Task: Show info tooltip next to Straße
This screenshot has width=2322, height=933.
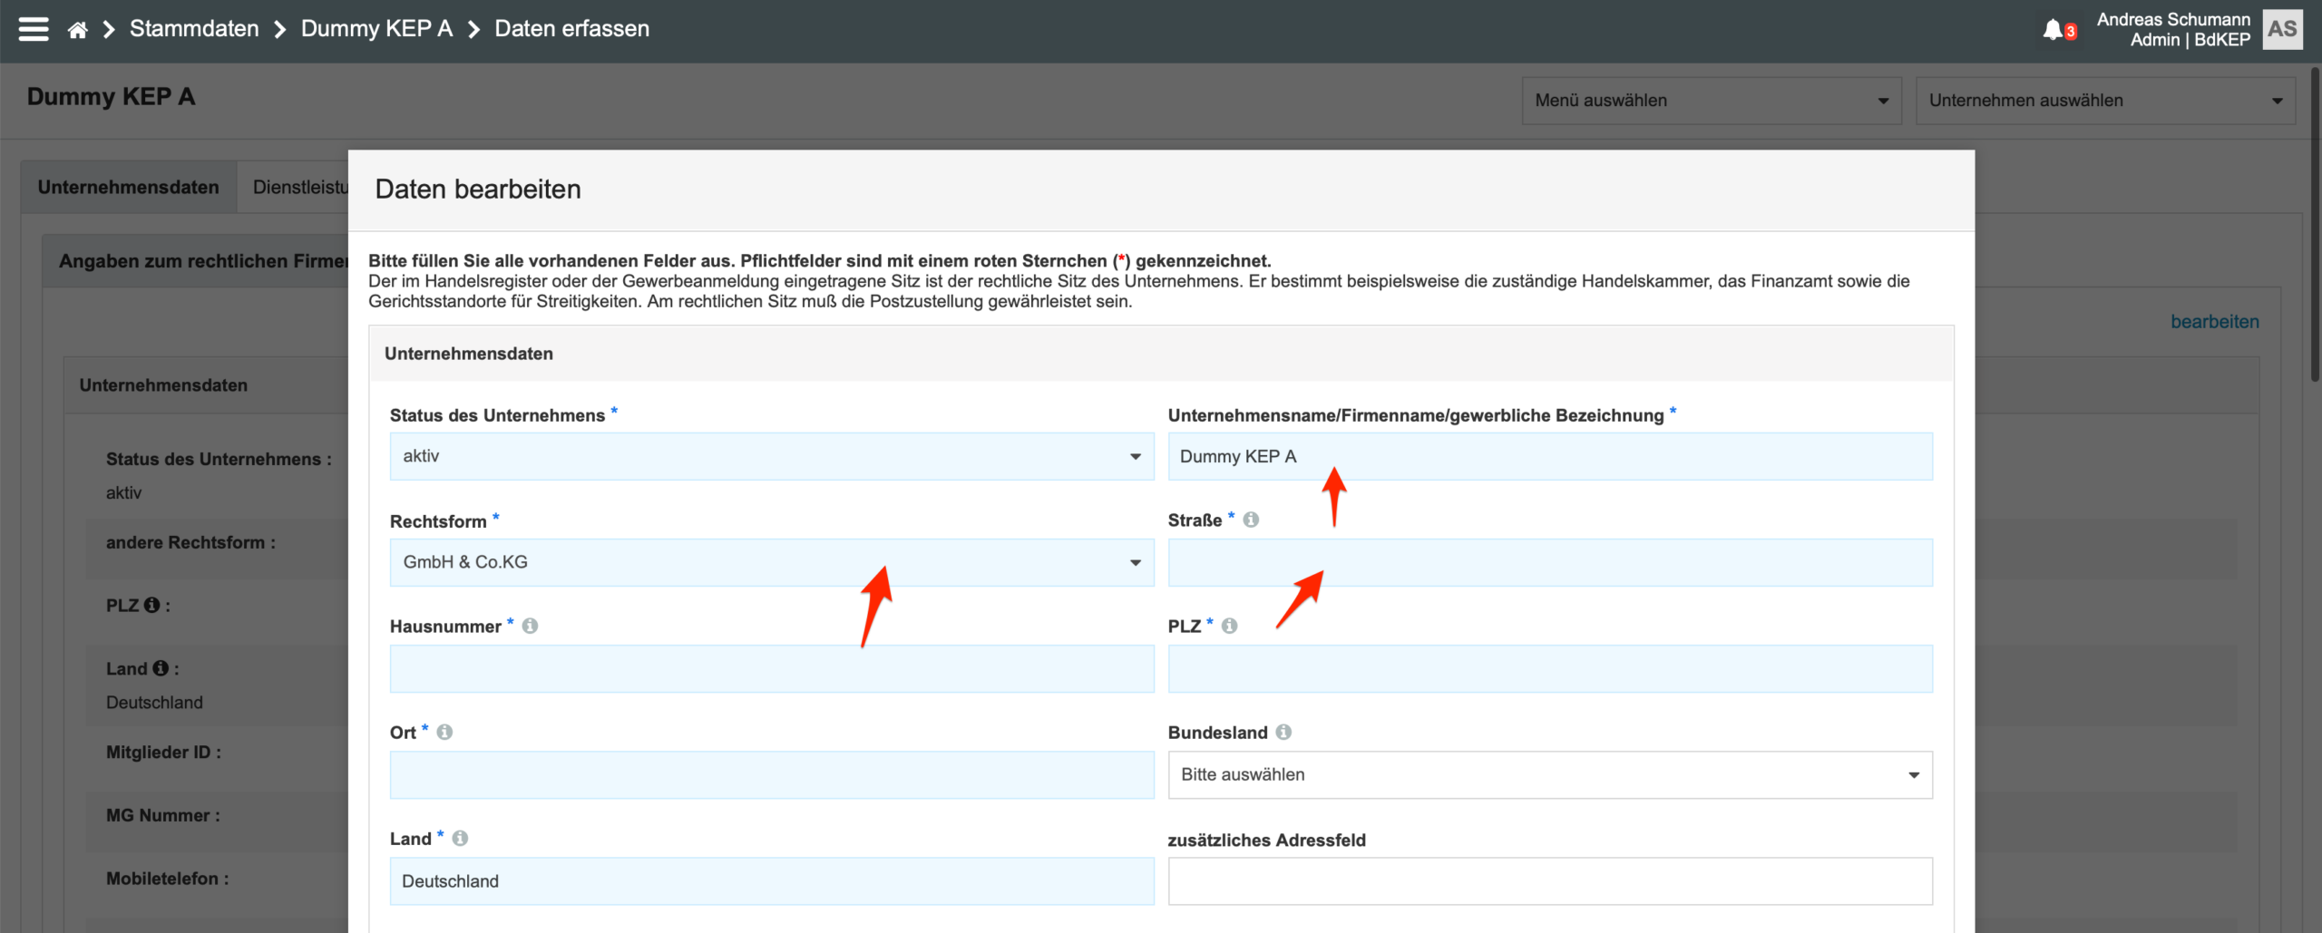Action: point(1251,520)
